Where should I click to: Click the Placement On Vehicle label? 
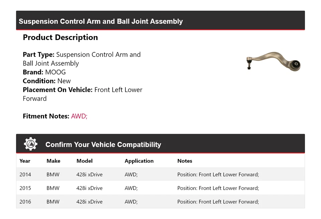pos(58,90)
